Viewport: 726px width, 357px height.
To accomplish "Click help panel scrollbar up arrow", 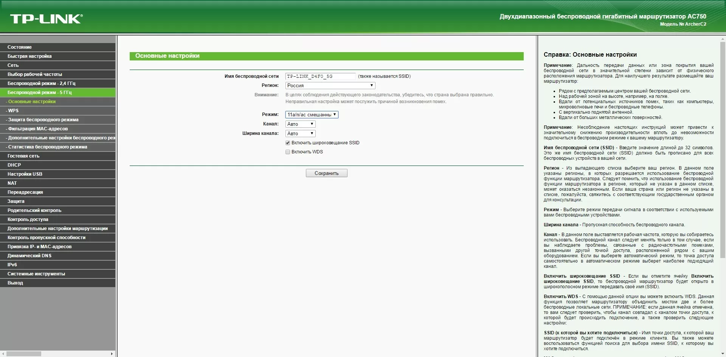I will 723,39.
